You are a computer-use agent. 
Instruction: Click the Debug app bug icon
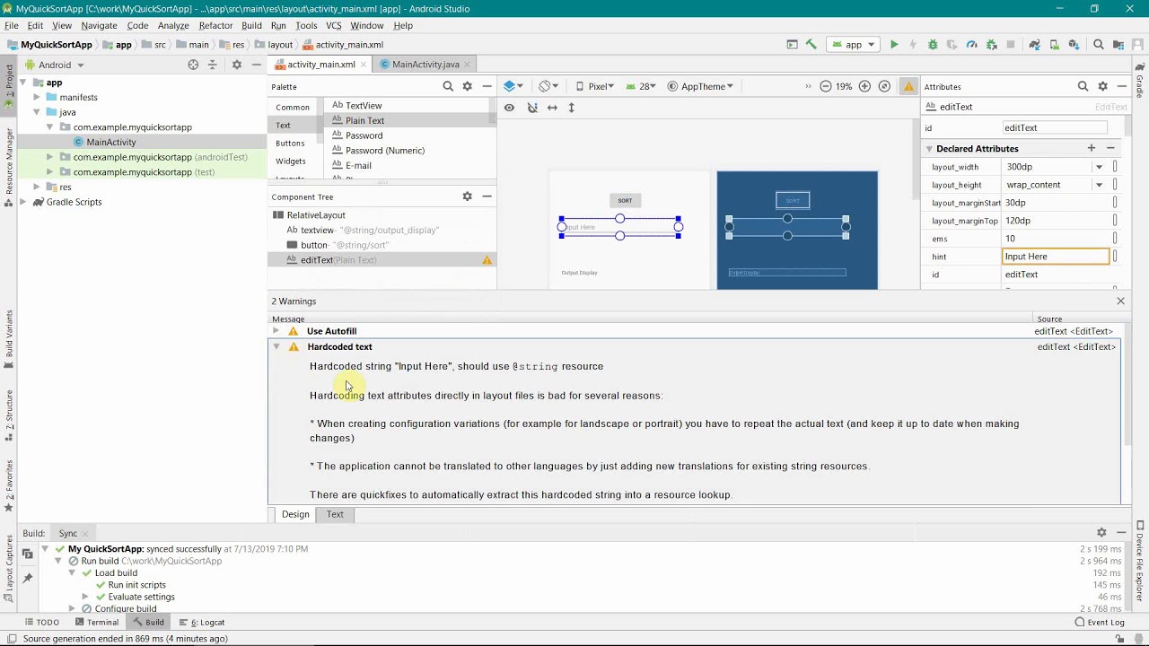click(x=933, y=45)
